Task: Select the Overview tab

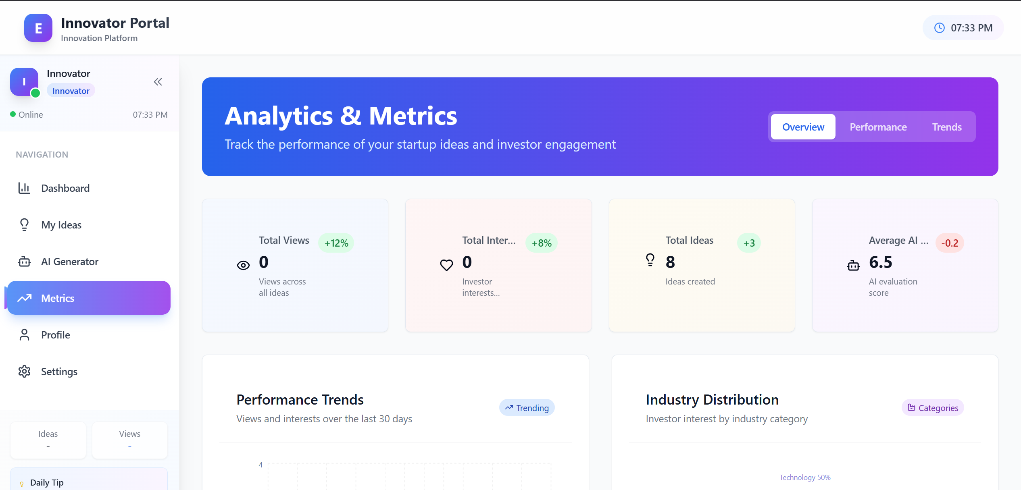Action: 803,127
